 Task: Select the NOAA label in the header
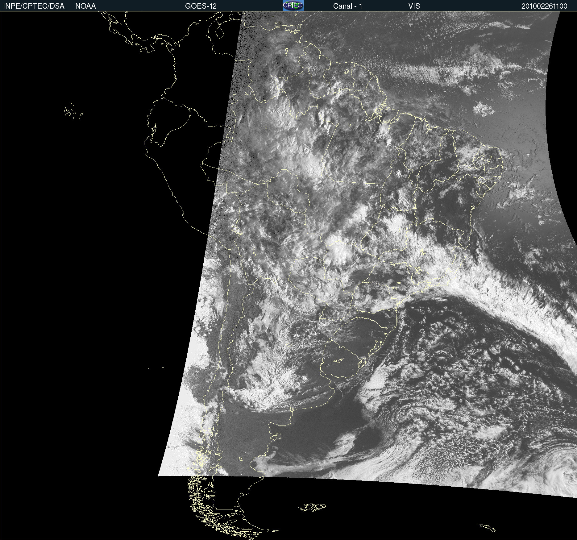[85, 6]
